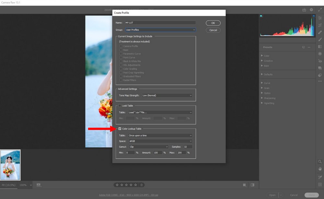Check the Basic settings checkbox
This screenshot has height=199, width=324.
tap(121, 50)
